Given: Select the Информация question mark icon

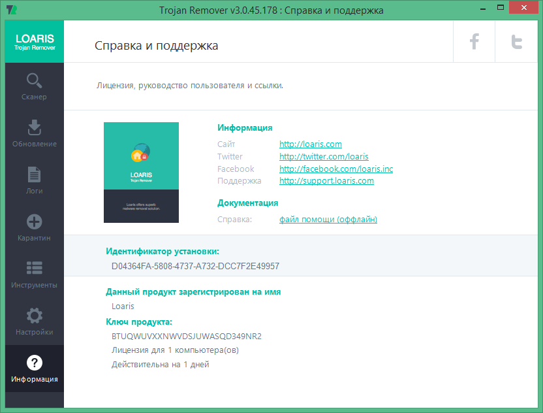Looking at the screenshot, I should pyautogui.click(x=35, y=363).
